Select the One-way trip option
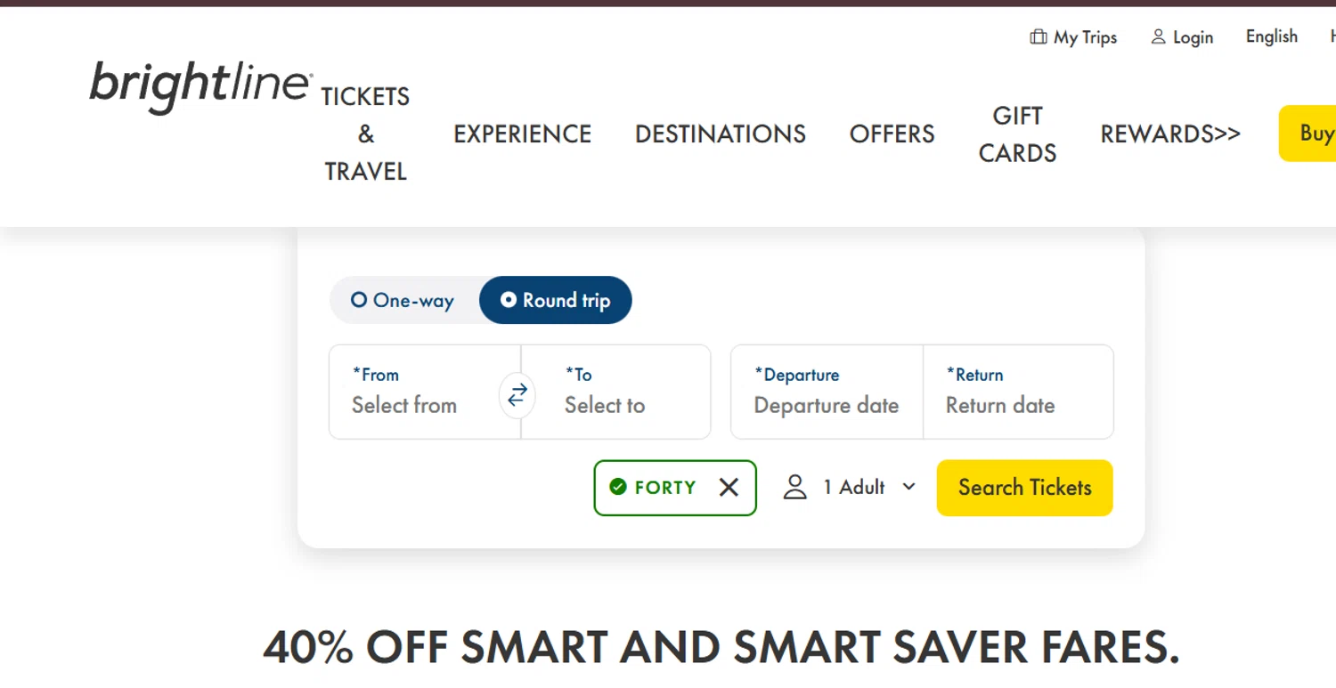The width and height of the screenshot is (1336, 688). click(x=403, y=301)
